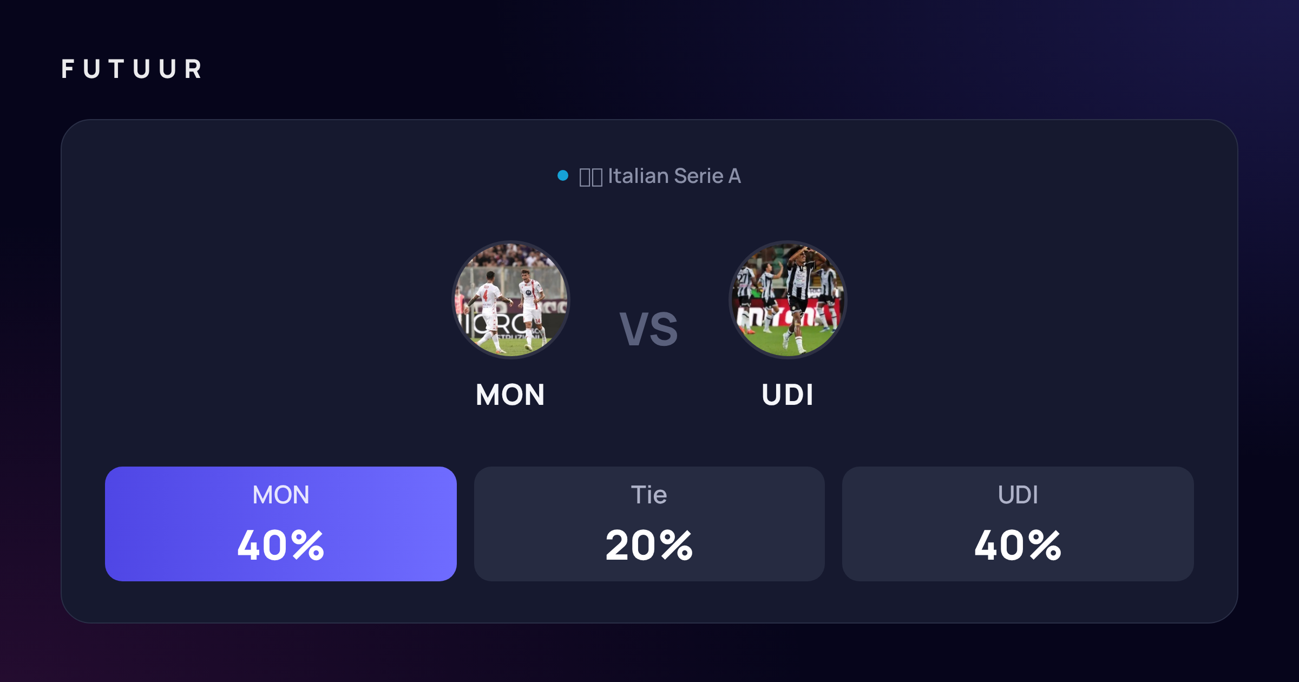Choose the UDI 40% outcome button

click(1018, 524)
